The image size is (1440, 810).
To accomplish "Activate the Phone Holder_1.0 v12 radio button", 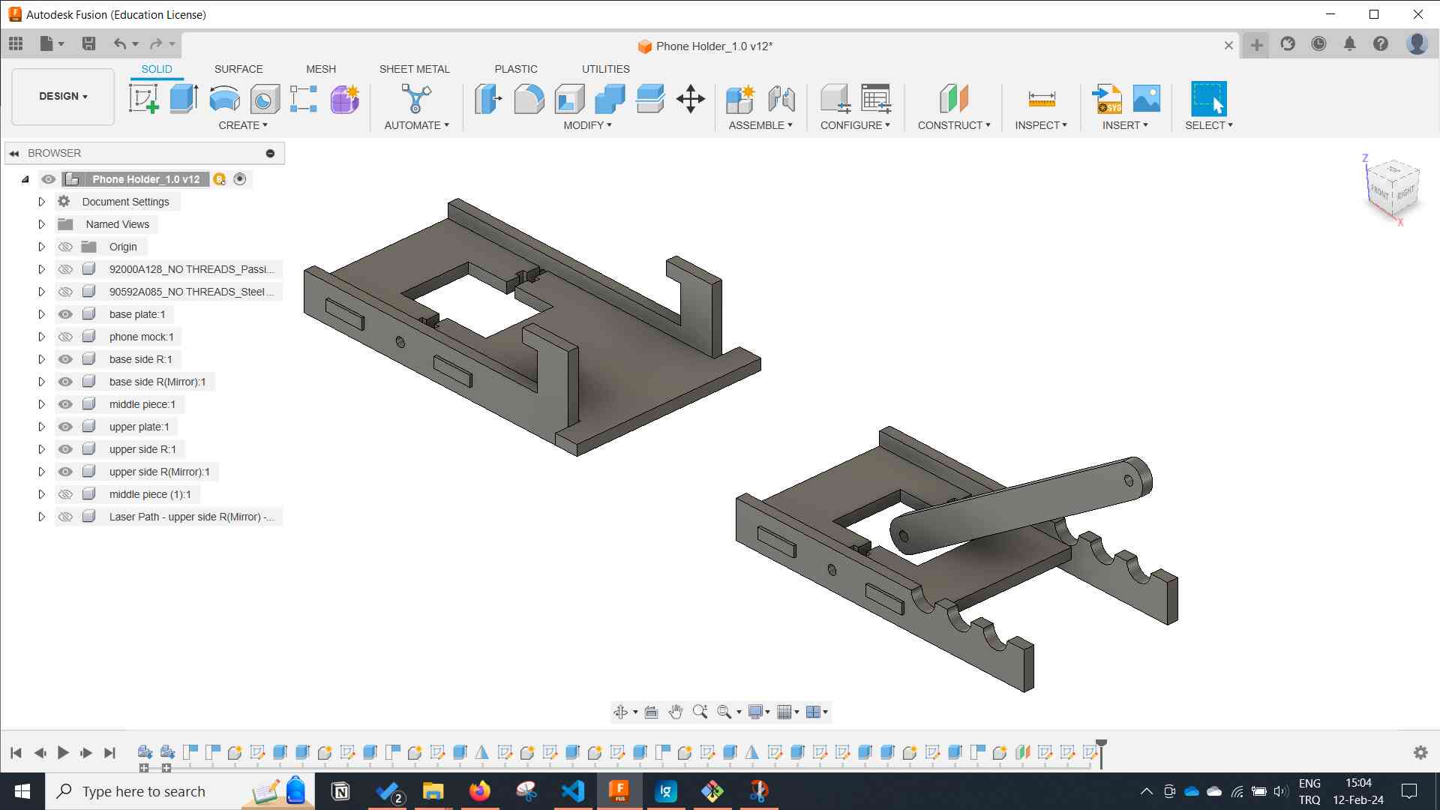I will pyautogui.click(x=240, y=179).
